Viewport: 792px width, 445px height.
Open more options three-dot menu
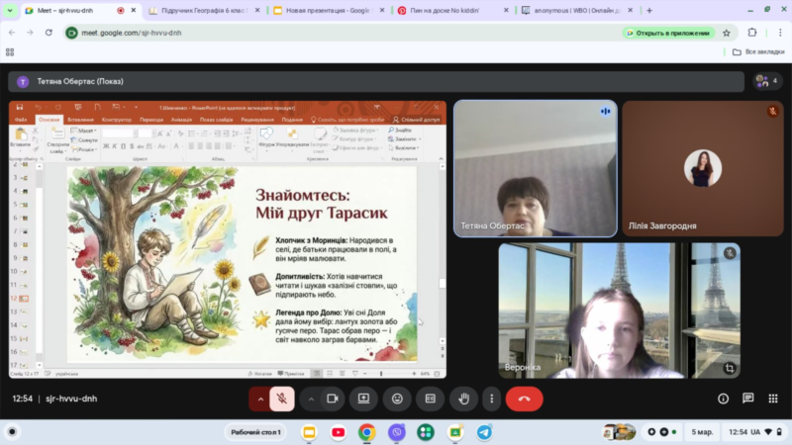[491, 399]
